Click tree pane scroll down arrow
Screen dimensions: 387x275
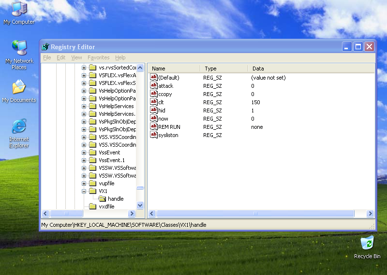pyautogui.click(x=140, y=205)
